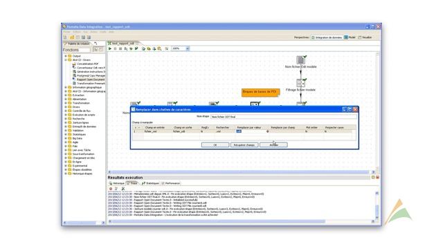Preview the transformation from the canvas toolbar
443x249 pixels.
point(126,48)
